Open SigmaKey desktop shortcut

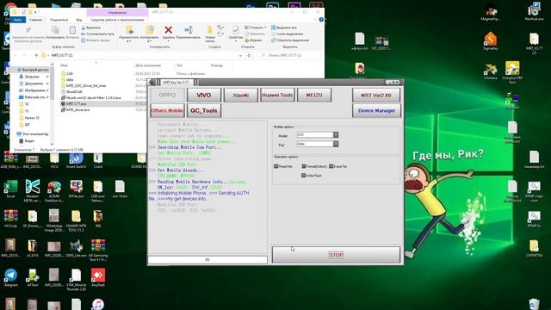(490, 41)
